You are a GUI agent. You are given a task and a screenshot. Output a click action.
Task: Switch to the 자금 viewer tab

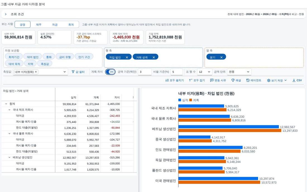tap(55, 25)
